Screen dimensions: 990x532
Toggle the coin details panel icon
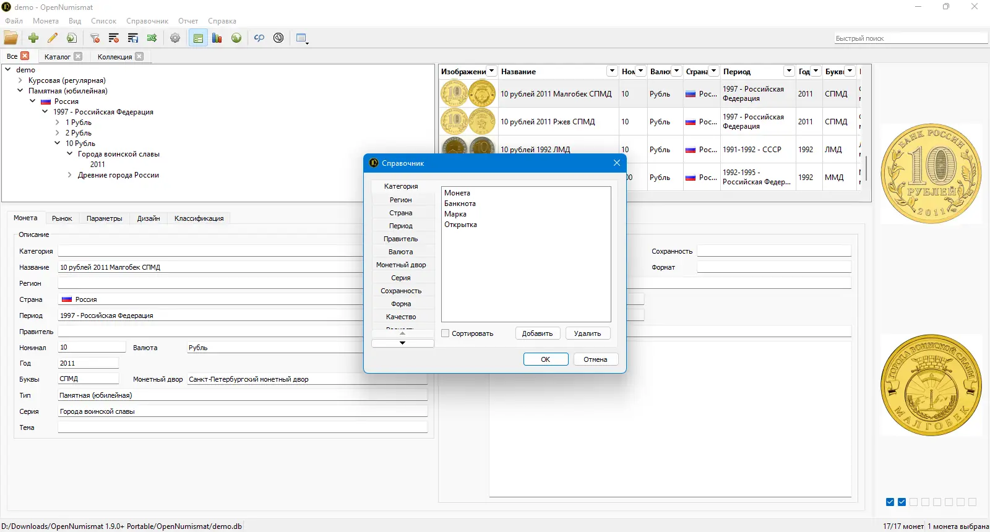(x=198, y=38)
